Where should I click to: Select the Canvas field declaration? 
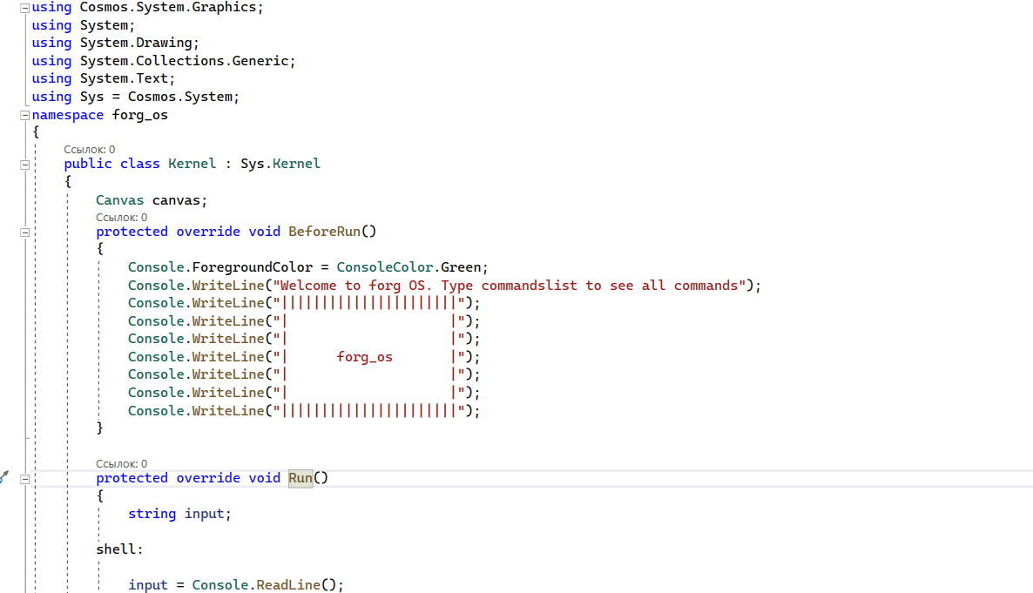148,199
